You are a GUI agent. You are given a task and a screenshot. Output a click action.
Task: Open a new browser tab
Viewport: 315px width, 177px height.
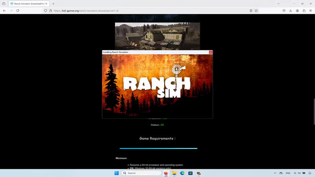pos(54,4)
